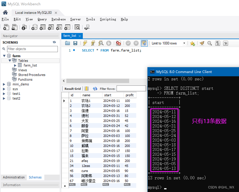Open the Help menu

(x=124, y=19)
